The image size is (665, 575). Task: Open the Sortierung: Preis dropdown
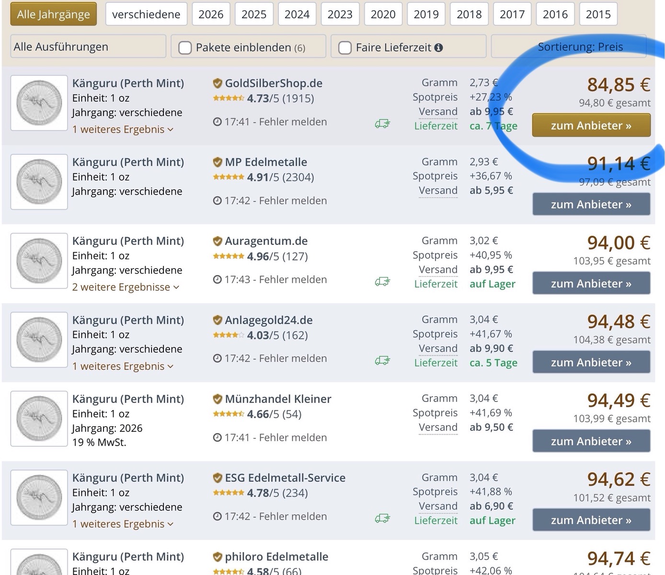click(x=569, y=47)
